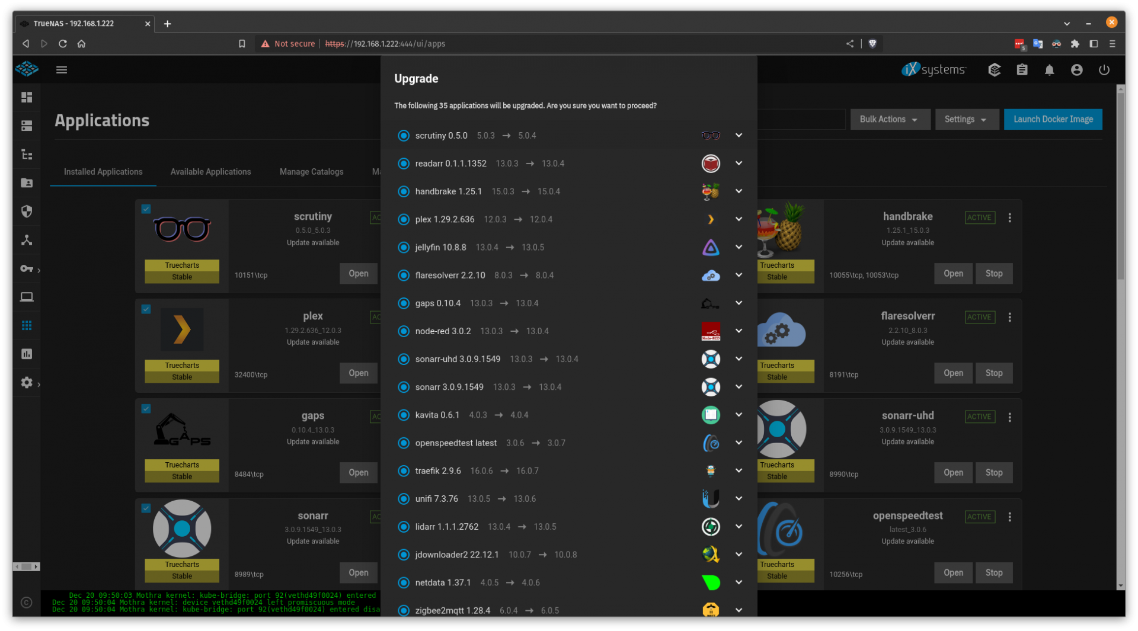The image size is (1138, 631).
Task: Open the TrueCommand status icon
Action: click(x=995, y=70)
